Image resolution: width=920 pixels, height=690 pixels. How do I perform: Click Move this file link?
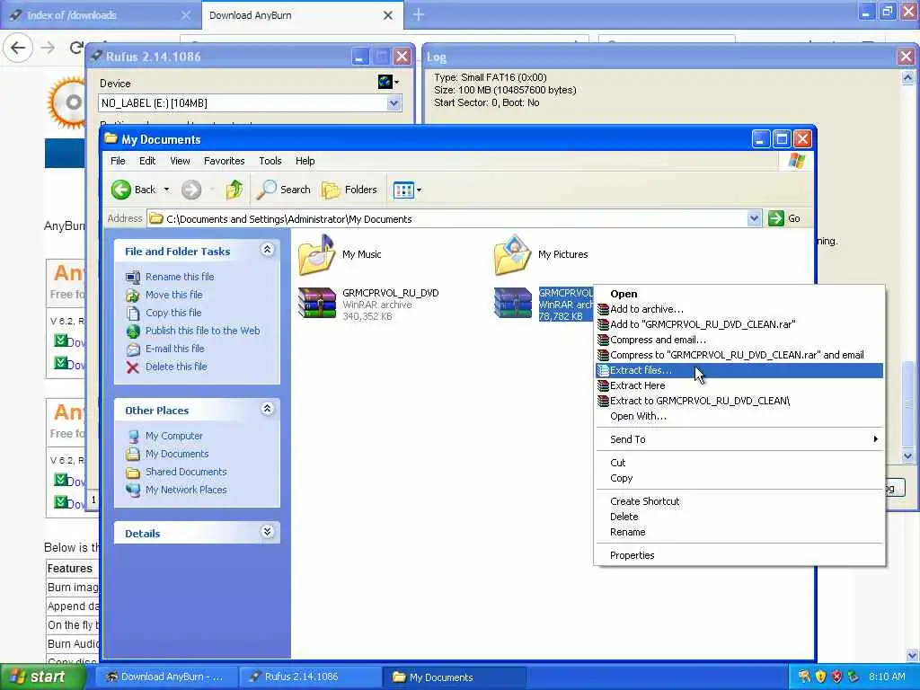coord(173,295)
